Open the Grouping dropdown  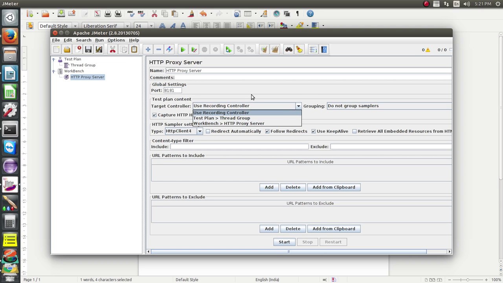pyautogui.click(x=389, y=106)
